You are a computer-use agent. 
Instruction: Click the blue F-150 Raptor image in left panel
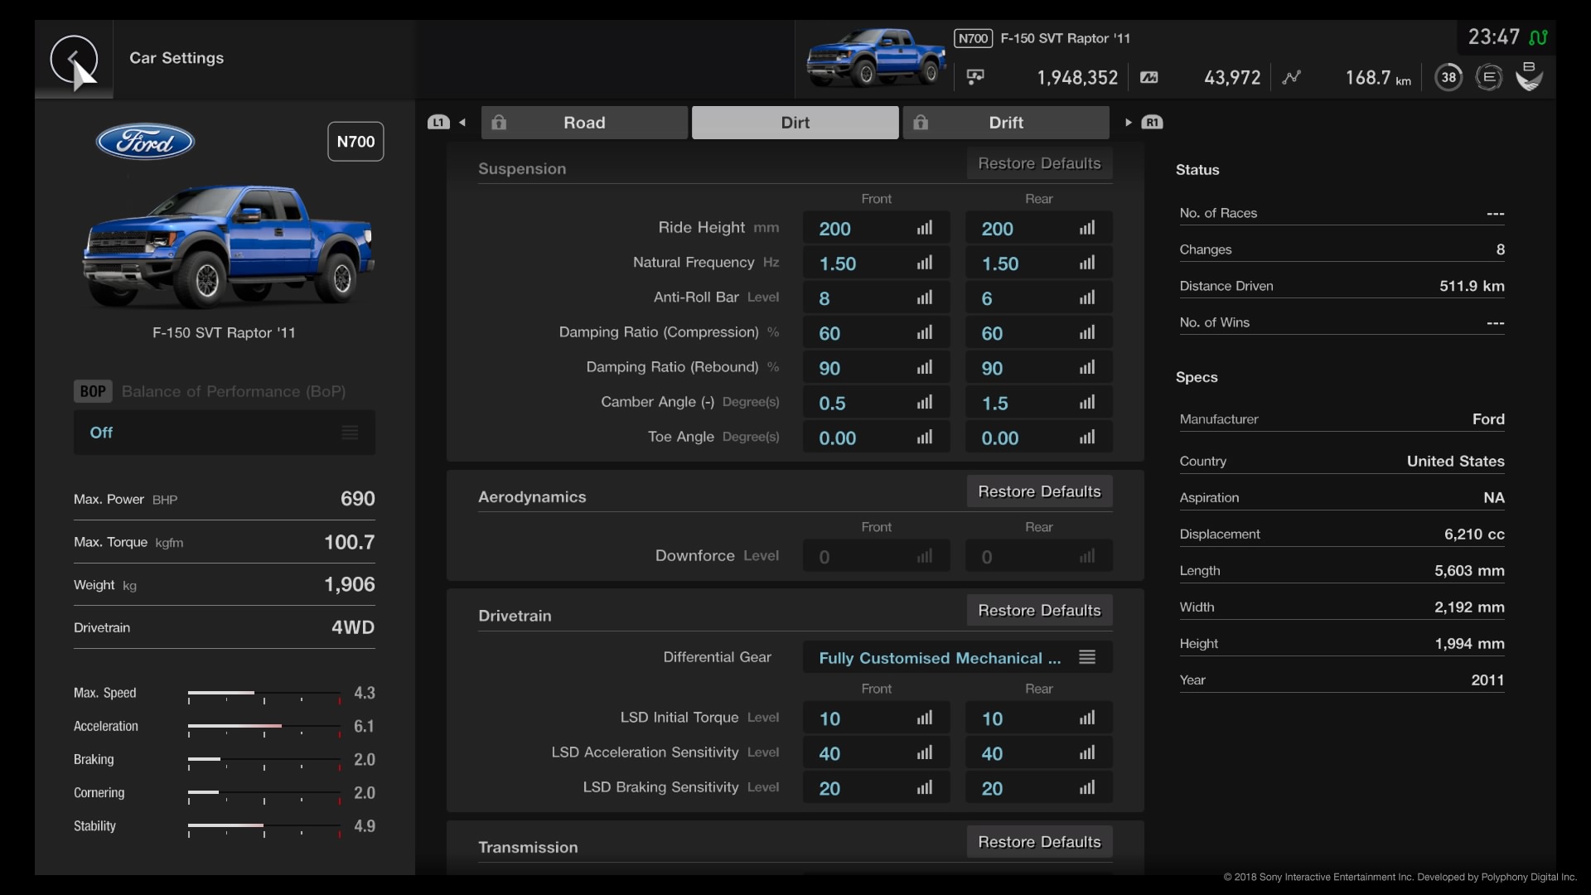click(228, 246)
